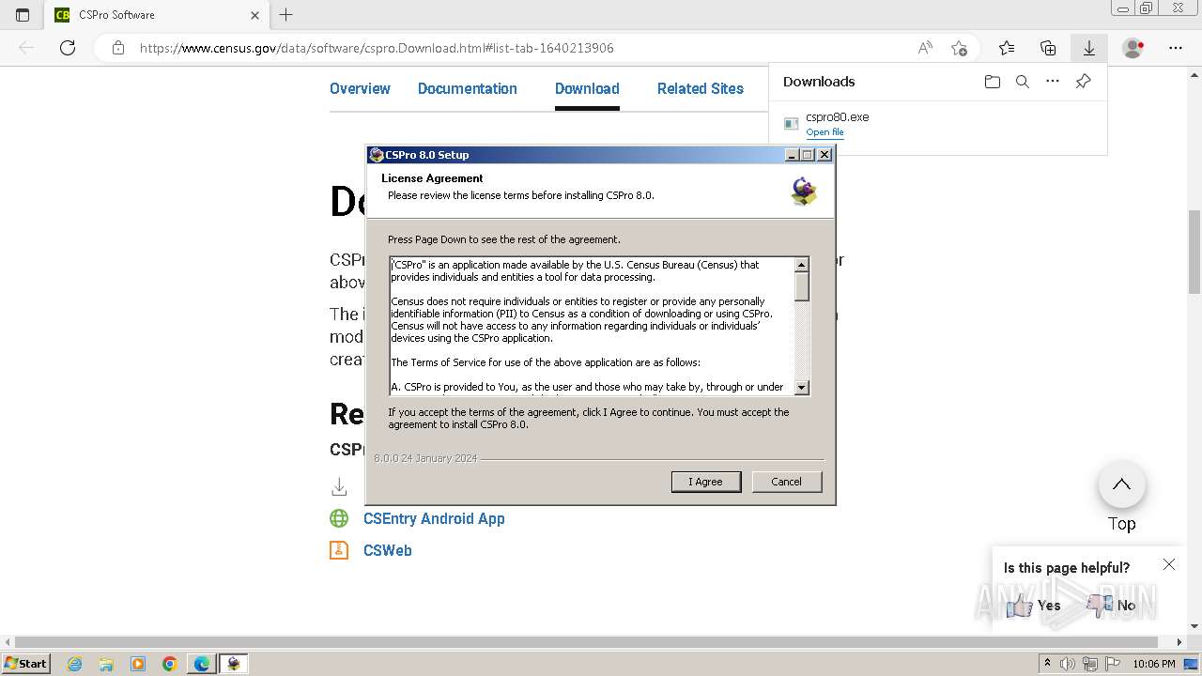Open the CSWeb link

point(388,550)
